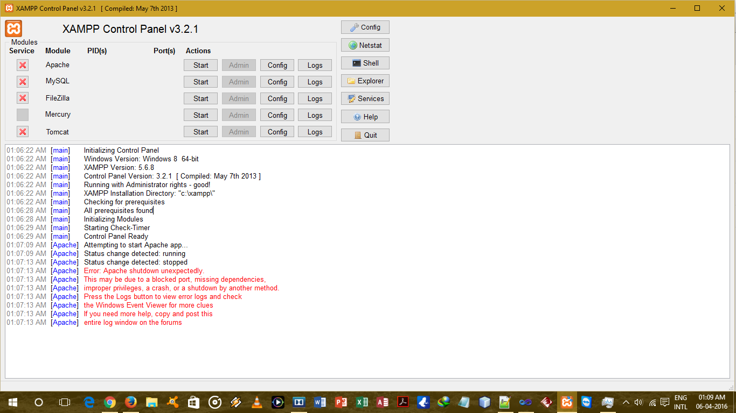Open the Windows Store taskbar icon
The height and width of the screenshot is (413, 736).
tap(194, 402)
